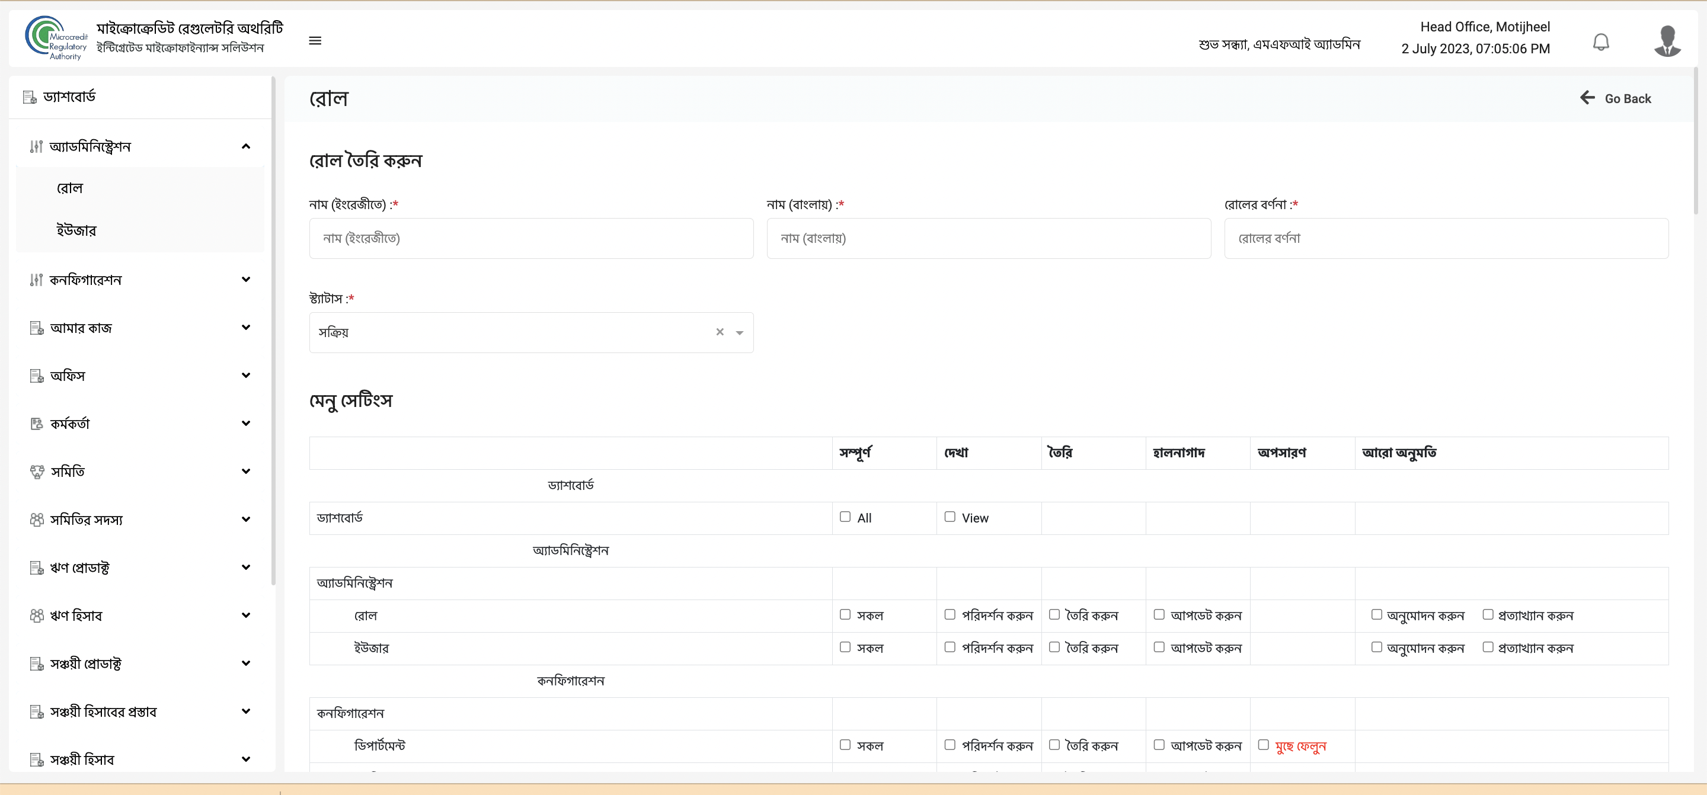Click the page vertical scrollbar
This screenshot has height=795, width=1707.
point(1696,140)
